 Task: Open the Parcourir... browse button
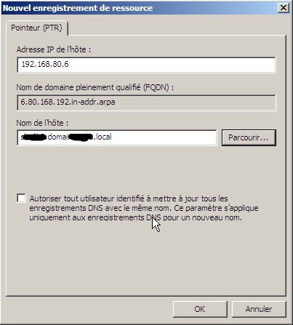pos(249,137)
